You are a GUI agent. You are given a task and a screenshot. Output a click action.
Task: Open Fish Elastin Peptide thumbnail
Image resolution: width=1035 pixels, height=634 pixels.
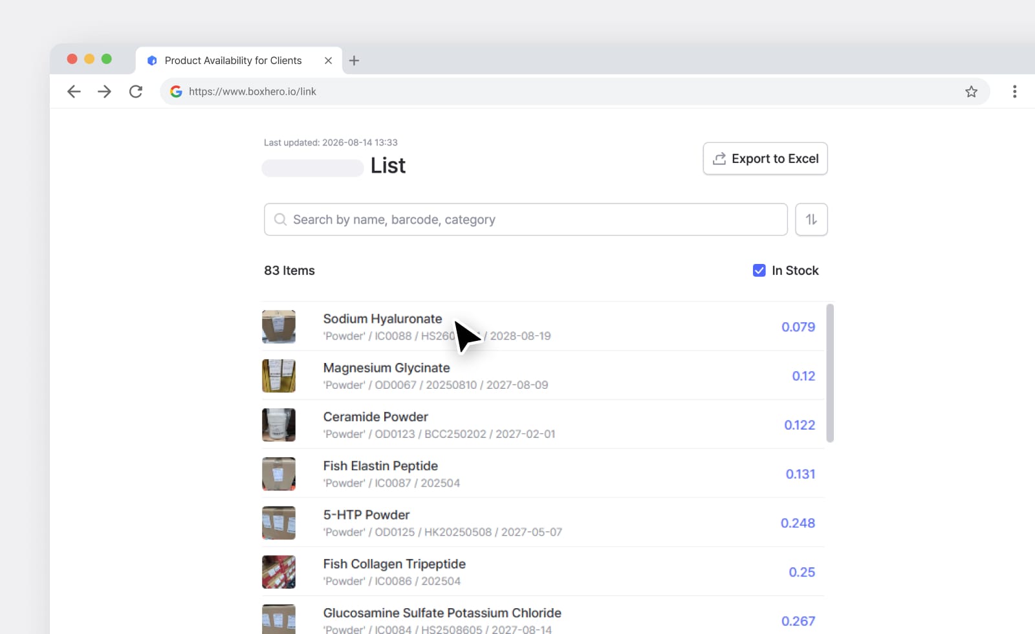[279, 474]
